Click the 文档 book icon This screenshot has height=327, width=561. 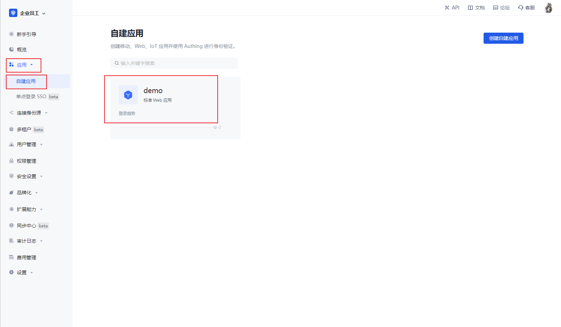[470, 8]
